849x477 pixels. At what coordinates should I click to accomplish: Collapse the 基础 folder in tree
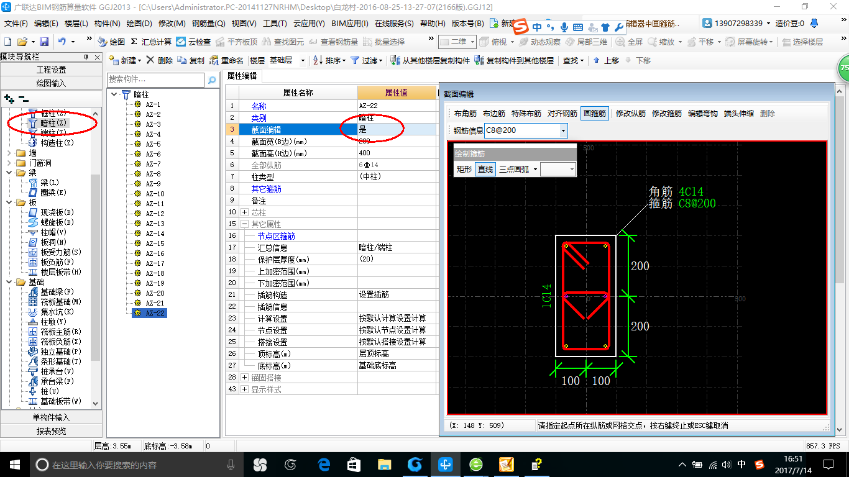click(x=9, y=282)
